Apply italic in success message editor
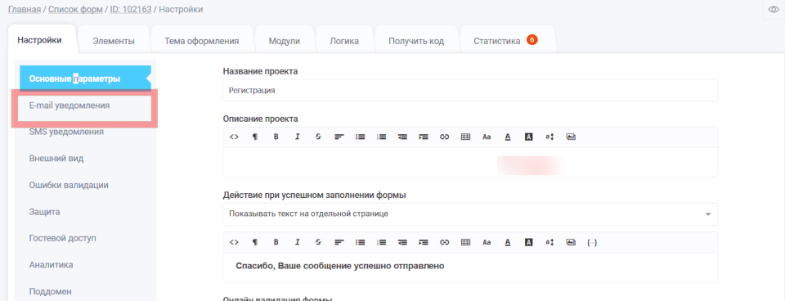This screenshot has height=301, width=785. (297, 242)
